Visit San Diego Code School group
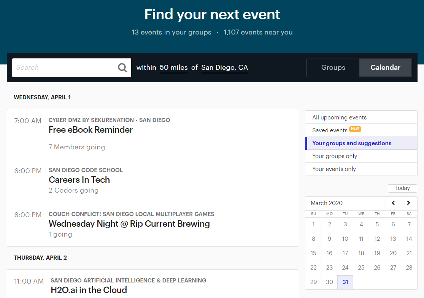 click(x=86, y=170)
